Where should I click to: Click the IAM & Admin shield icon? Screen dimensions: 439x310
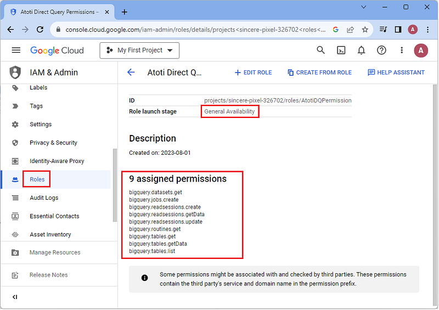coord(15,72)
